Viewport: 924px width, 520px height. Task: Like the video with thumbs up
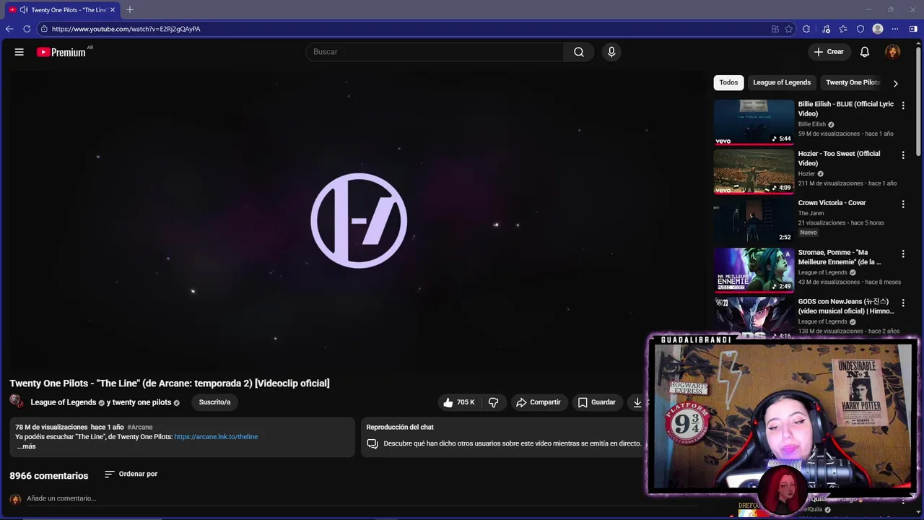[459, 402]
